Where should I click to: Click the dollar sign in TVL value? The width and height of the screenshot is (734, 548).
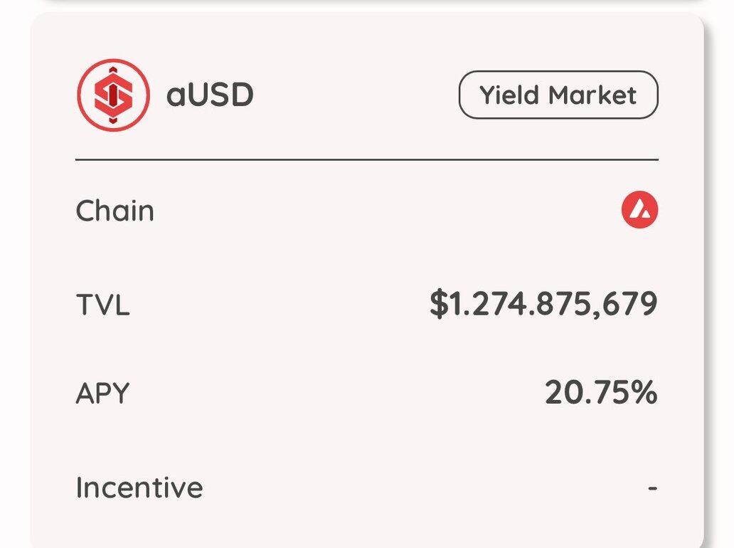(439, 304)
